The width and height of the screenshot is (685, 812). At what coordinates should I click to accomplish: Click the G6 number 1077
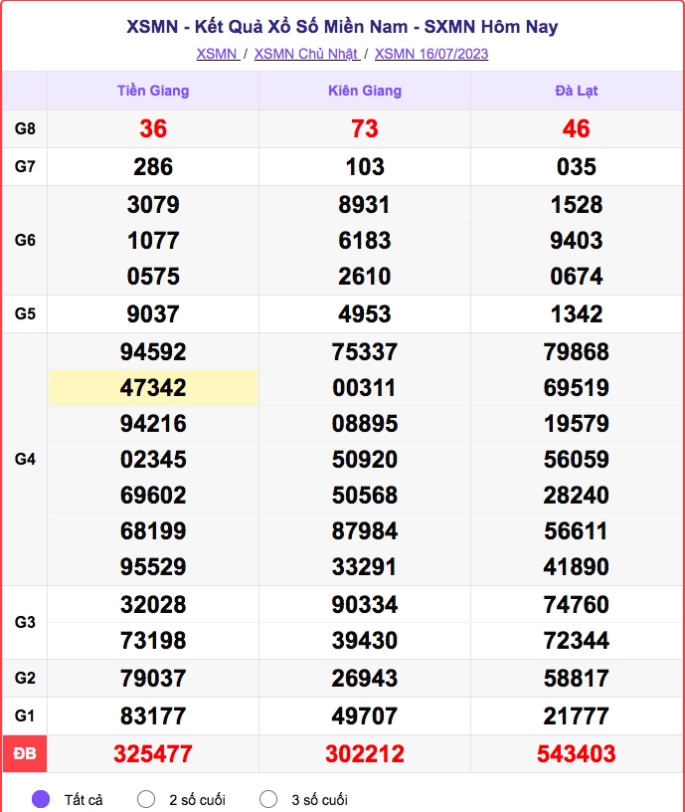click(x=153, y=240)
